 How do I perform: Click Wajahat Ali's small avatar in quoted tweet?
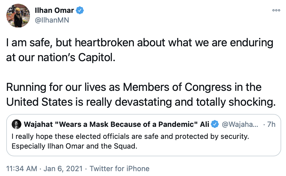coord(16,124)
